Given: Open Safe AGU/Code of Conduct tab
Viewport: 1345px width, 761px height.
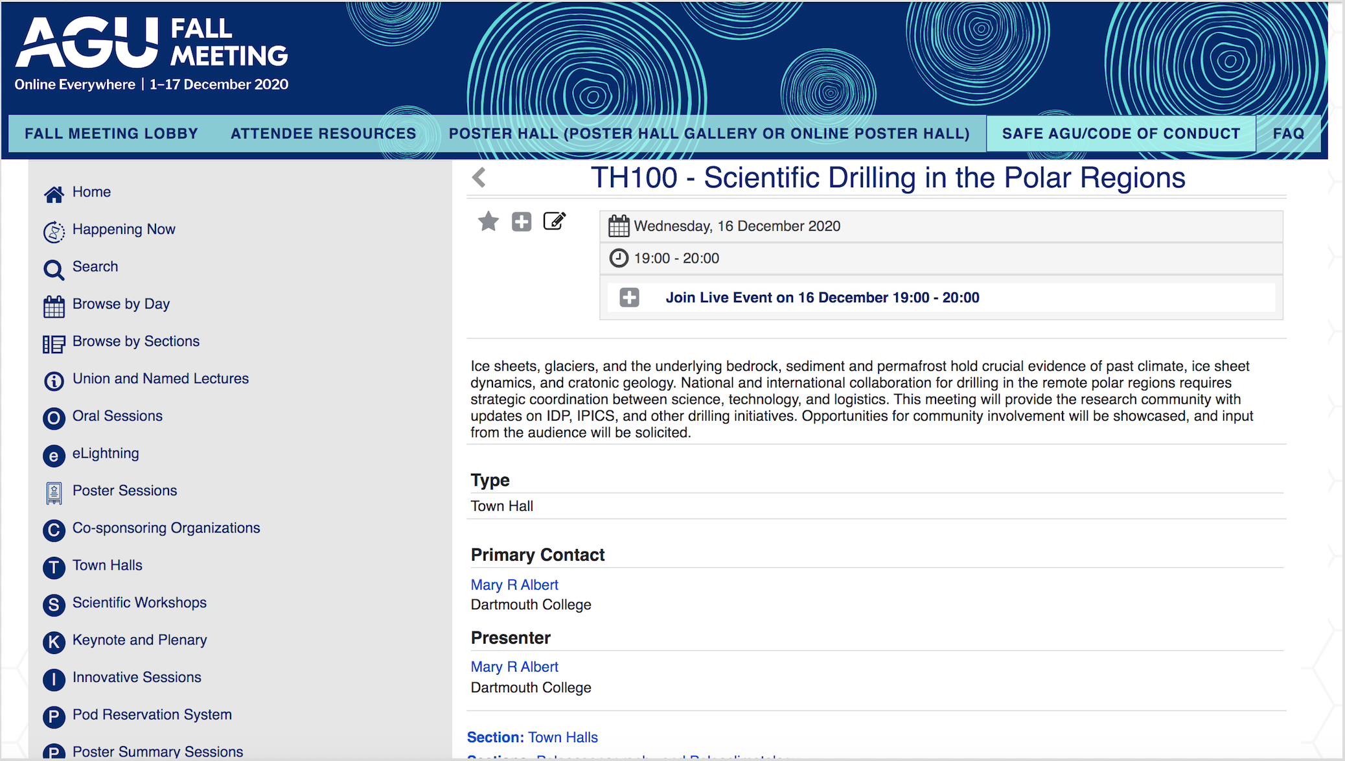Looking at the screenshot, I should point(1121,134).
